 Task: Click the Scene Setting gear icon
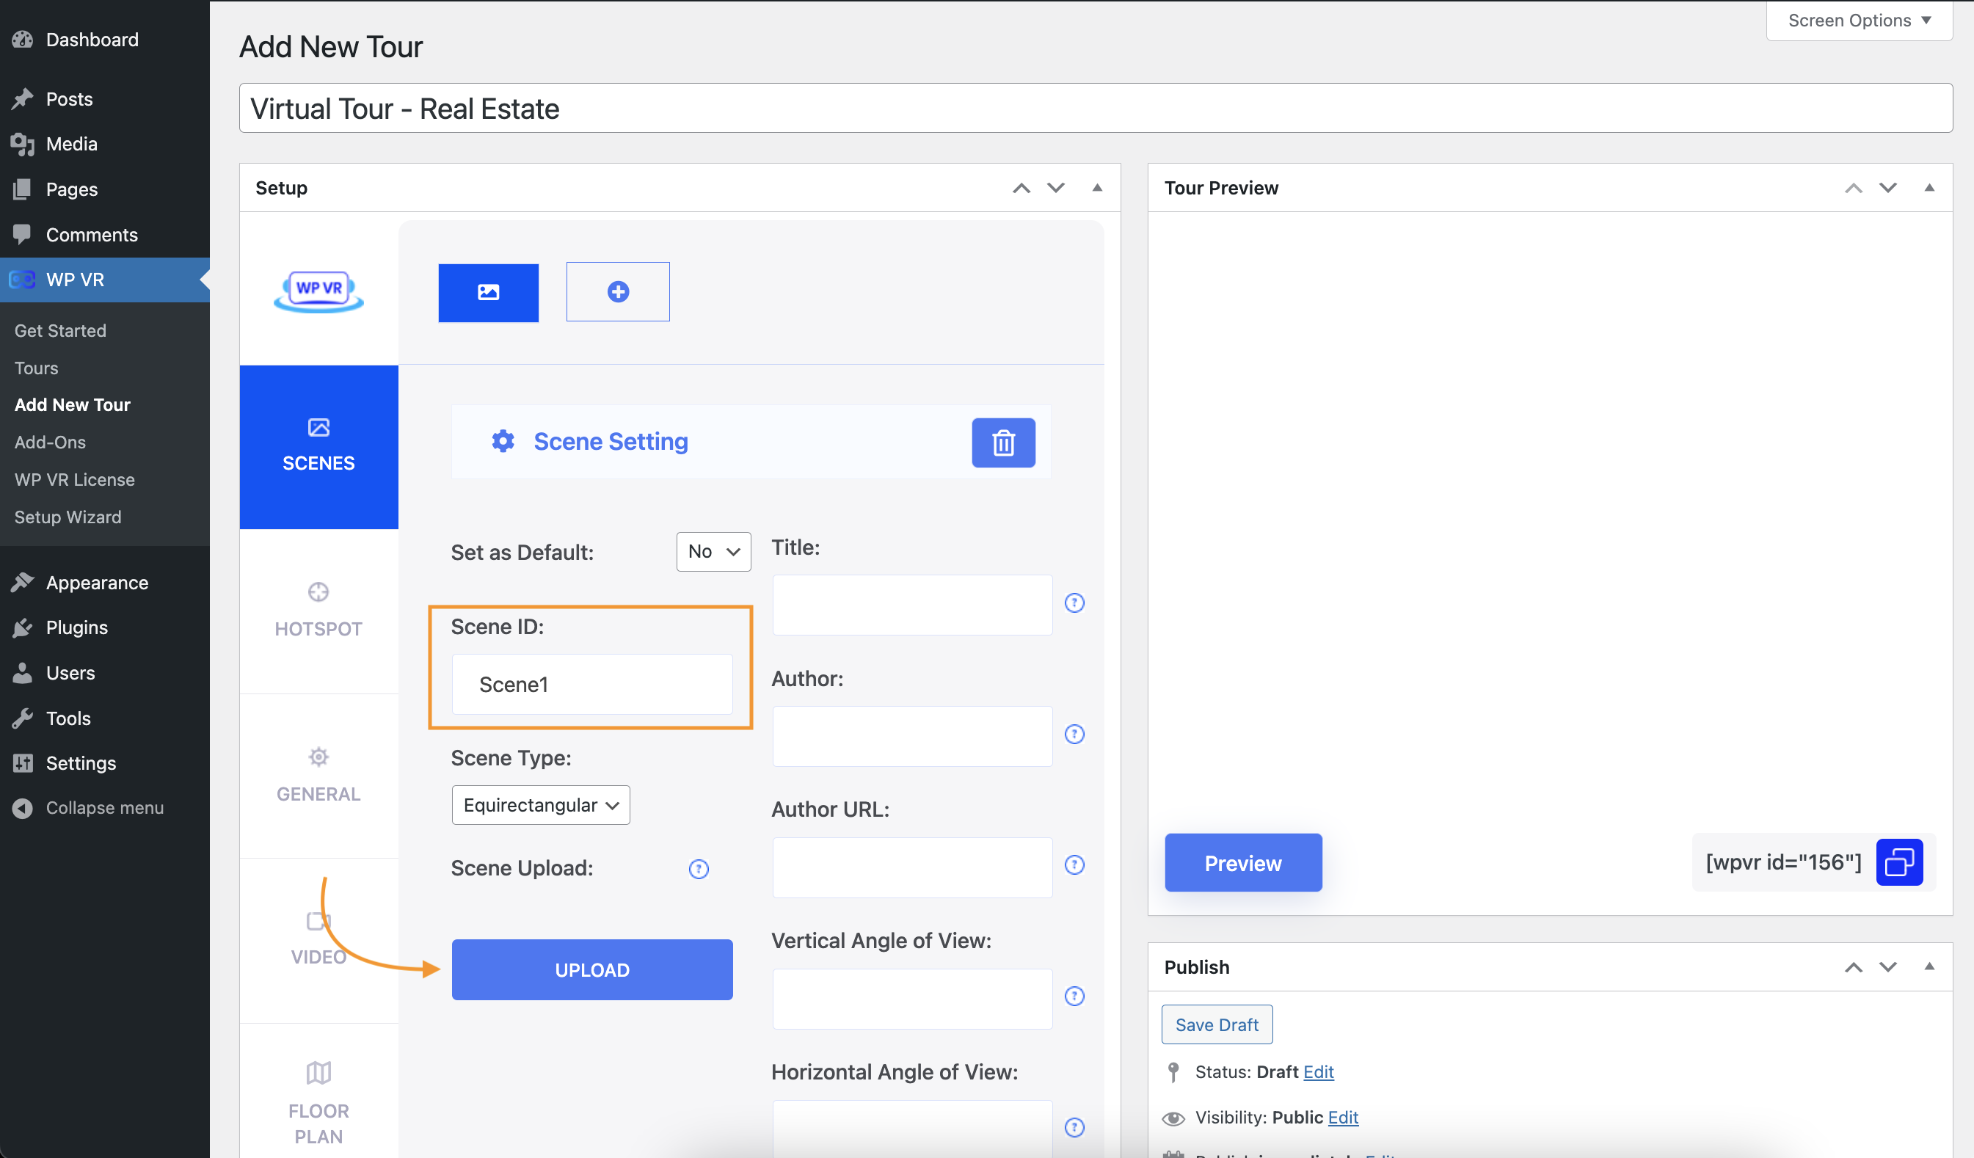pyautogui.click(x=503, y=440)
